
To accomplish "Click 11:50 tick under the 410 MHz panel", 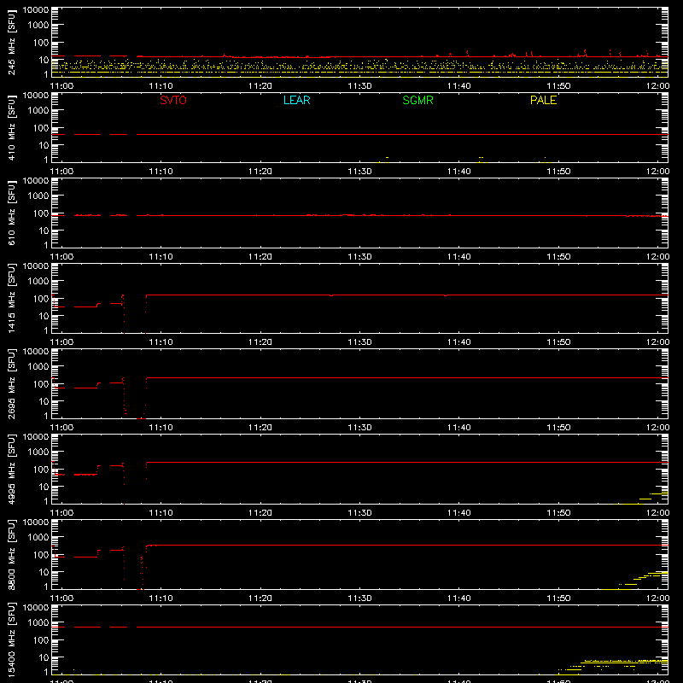I will 558,172.
